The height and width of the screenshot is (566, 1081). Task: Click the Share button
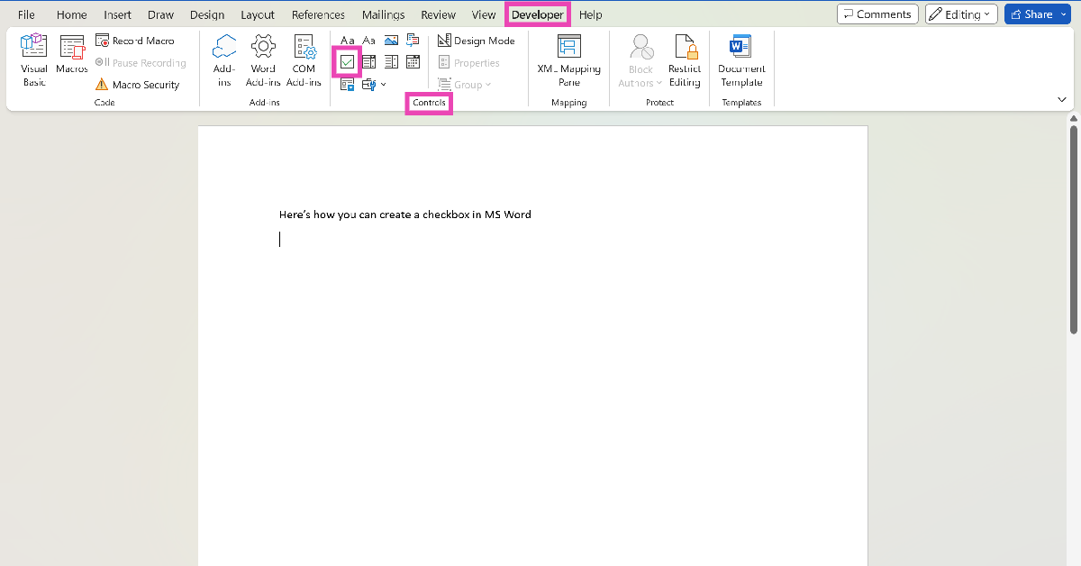(x=1036, y=14)
